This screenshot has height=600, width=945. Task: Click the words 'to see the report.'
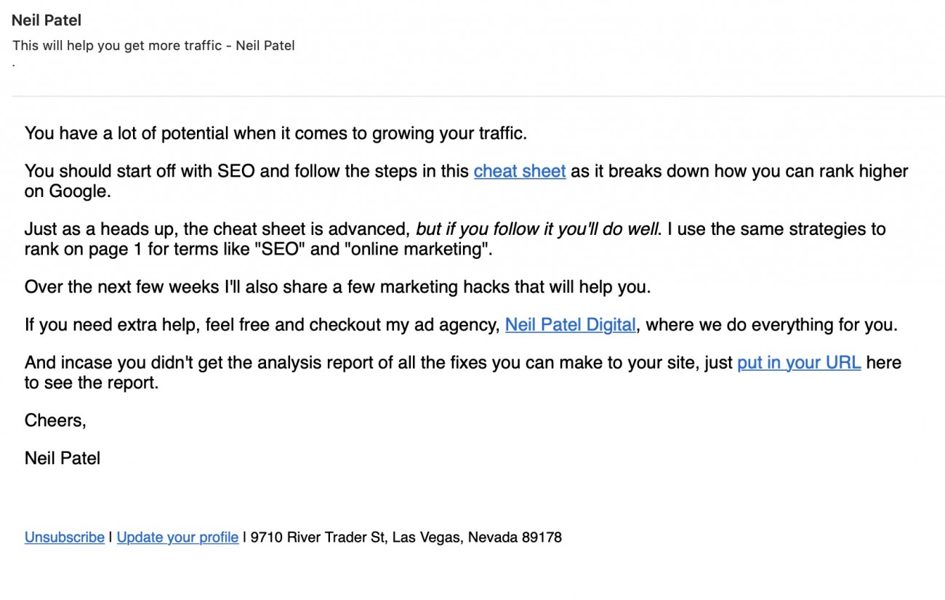click(x=92, y=383)
